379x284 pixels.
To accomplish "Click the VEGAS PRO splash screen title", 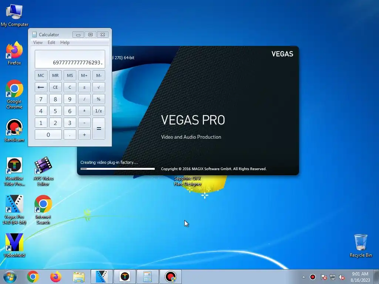I will pyautogui.click(x=193, y=120).
